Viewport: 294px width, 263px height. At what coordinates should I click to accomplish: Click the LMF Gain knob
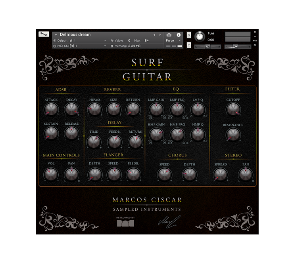(x=156, y=110)
